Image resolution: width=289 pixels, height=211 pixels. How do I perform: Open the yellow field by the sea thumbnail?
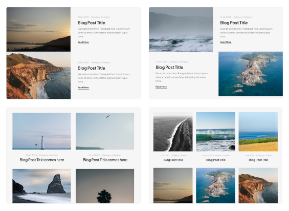pyautogui.click(x=258, y=132)
